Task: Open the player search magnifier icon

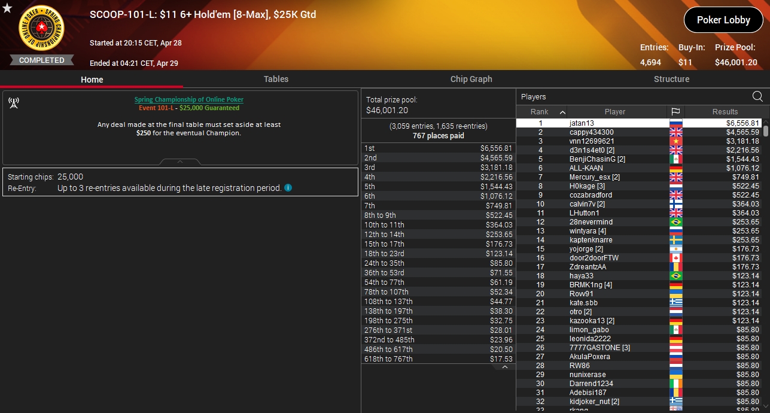Action: [757, 96]
